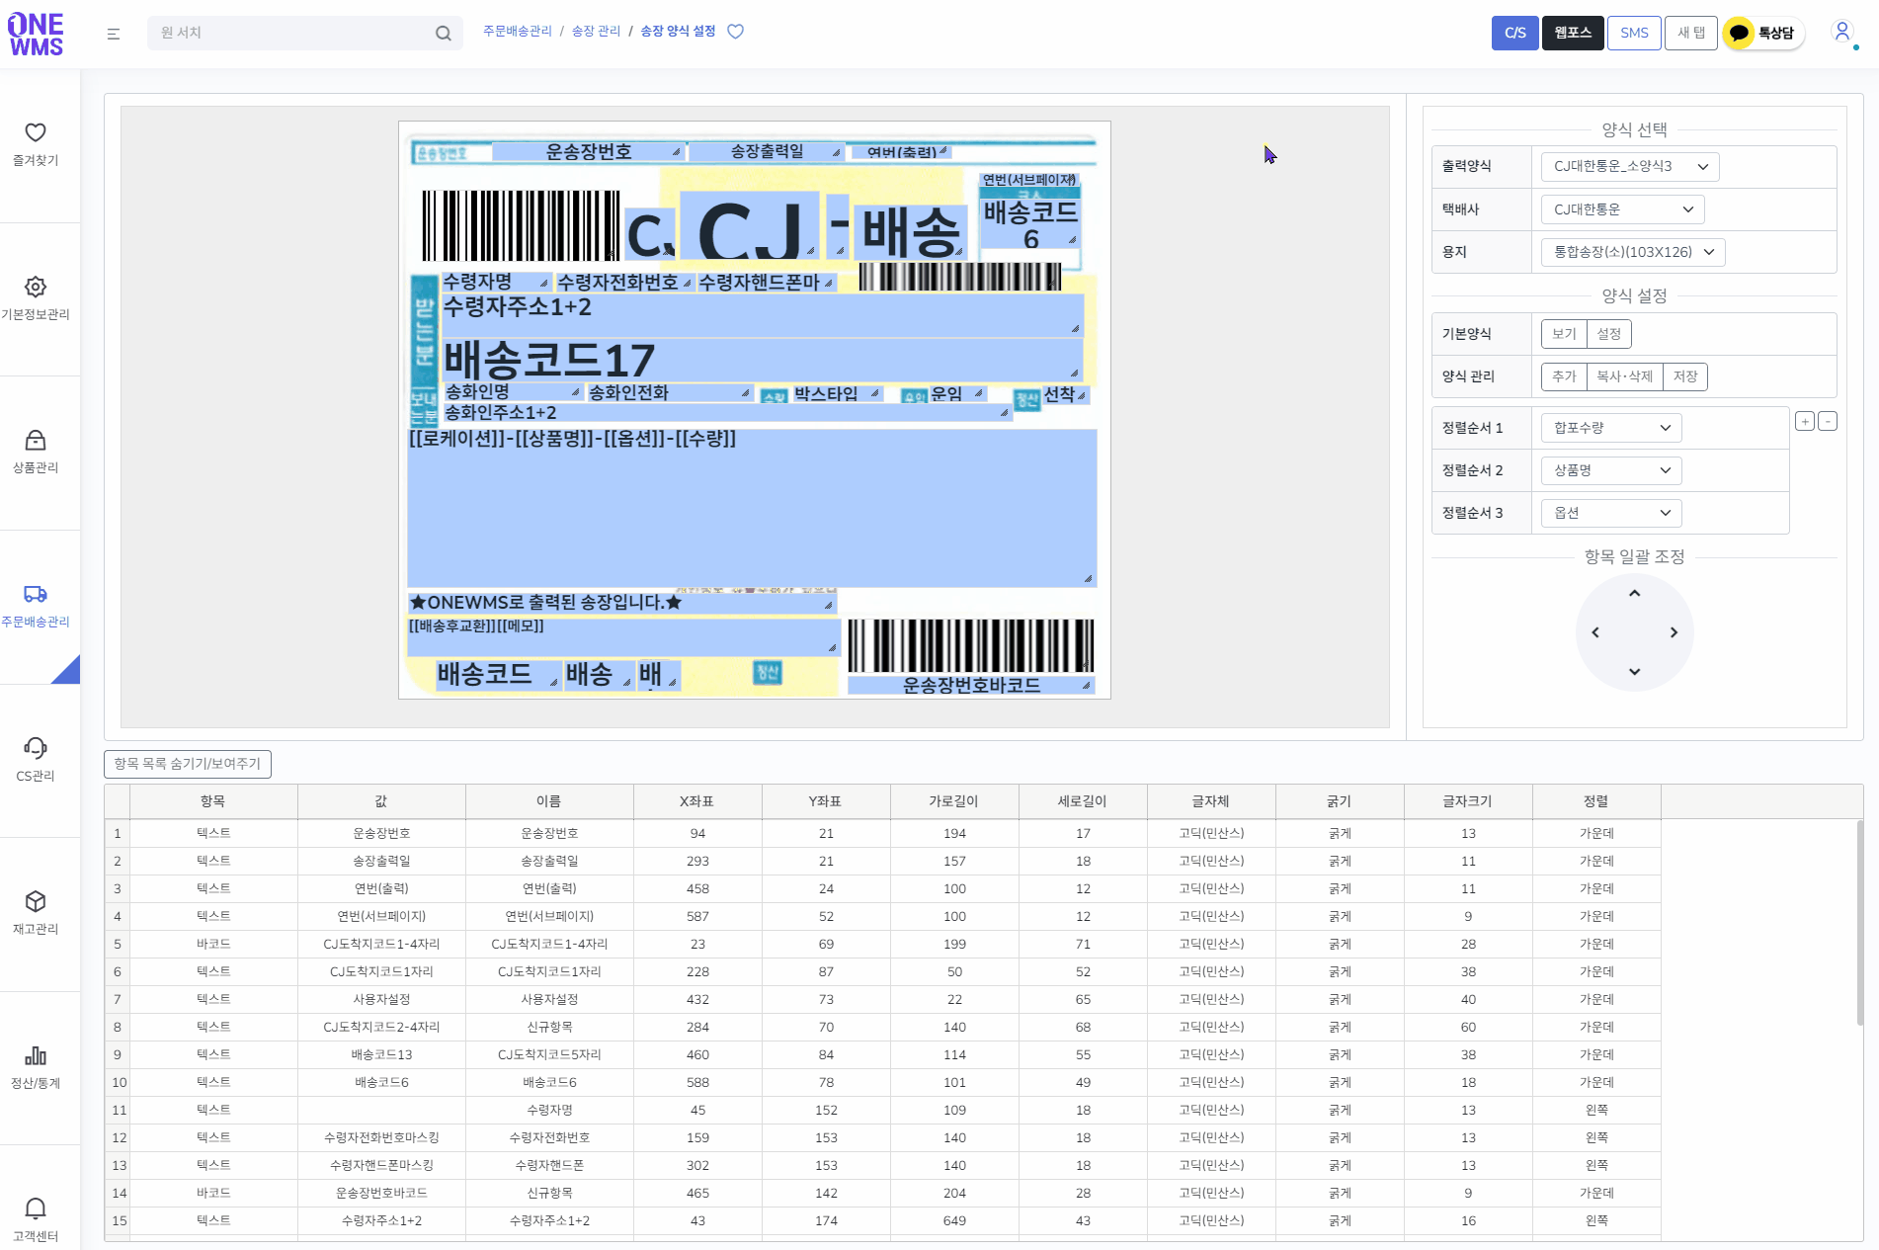Open the 용지 통합송장(소) dropdown
1879x1250 pixels.
1633,252
